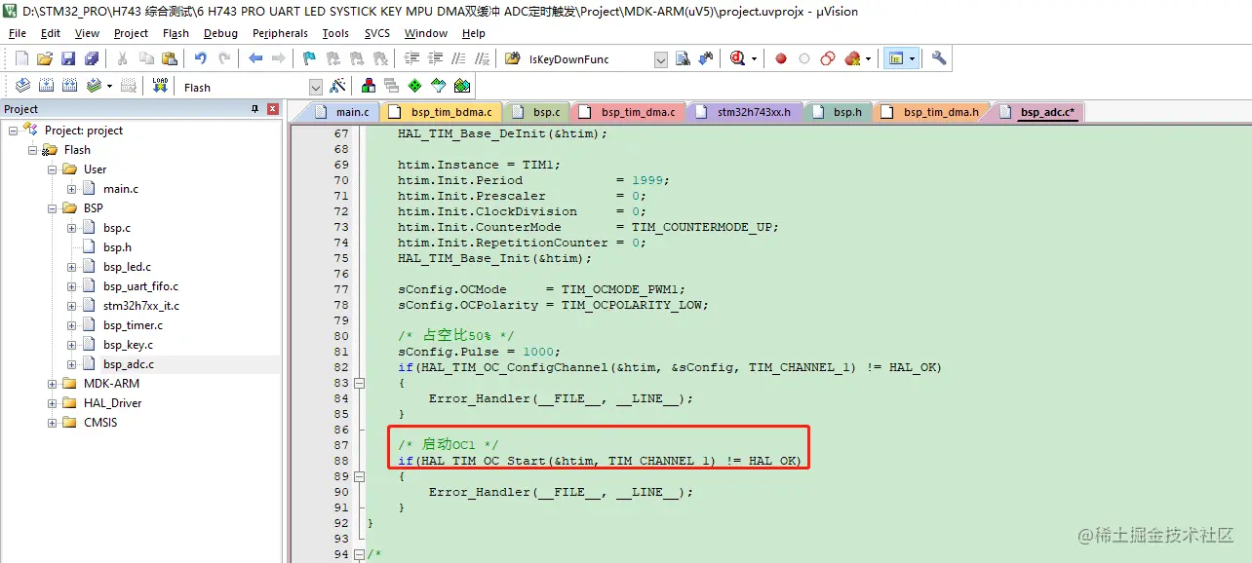Open the debug dropdown arrow beside magnifier
This screenshot has height=563, width=1252.
point(755,58)
